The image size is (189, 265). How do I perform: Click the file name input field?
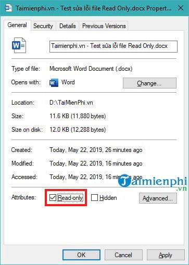pyautogui.click(x=114, y=46)
